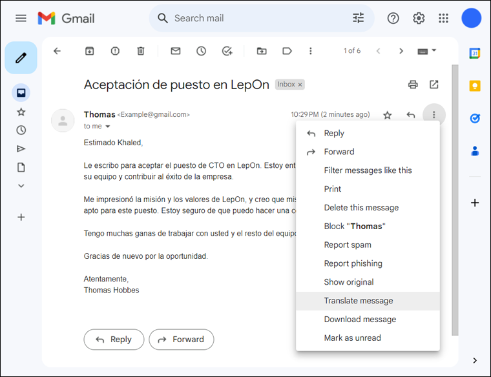
Task: Click sender Thomas profile picture
Action: (63, 121)
